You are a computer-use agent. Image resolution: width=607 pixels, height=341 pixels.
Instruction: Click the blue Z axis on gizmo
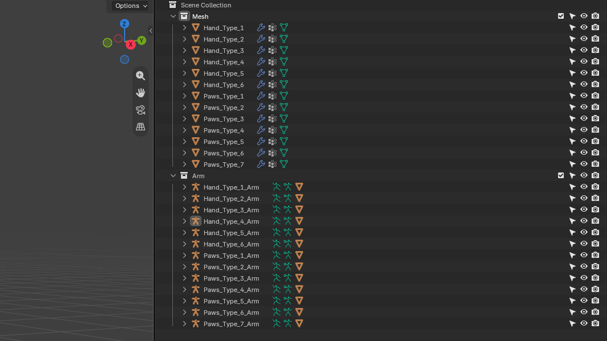(x=124, y=24)
